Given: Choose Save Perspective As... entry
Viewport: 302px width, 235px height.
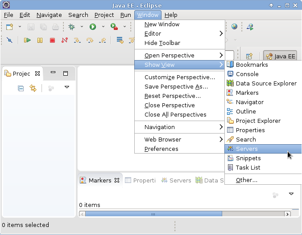Looking at the screenshot, I should coord(180,87).
